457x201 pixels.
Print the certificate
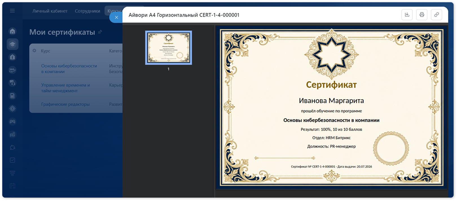point(422,15)
